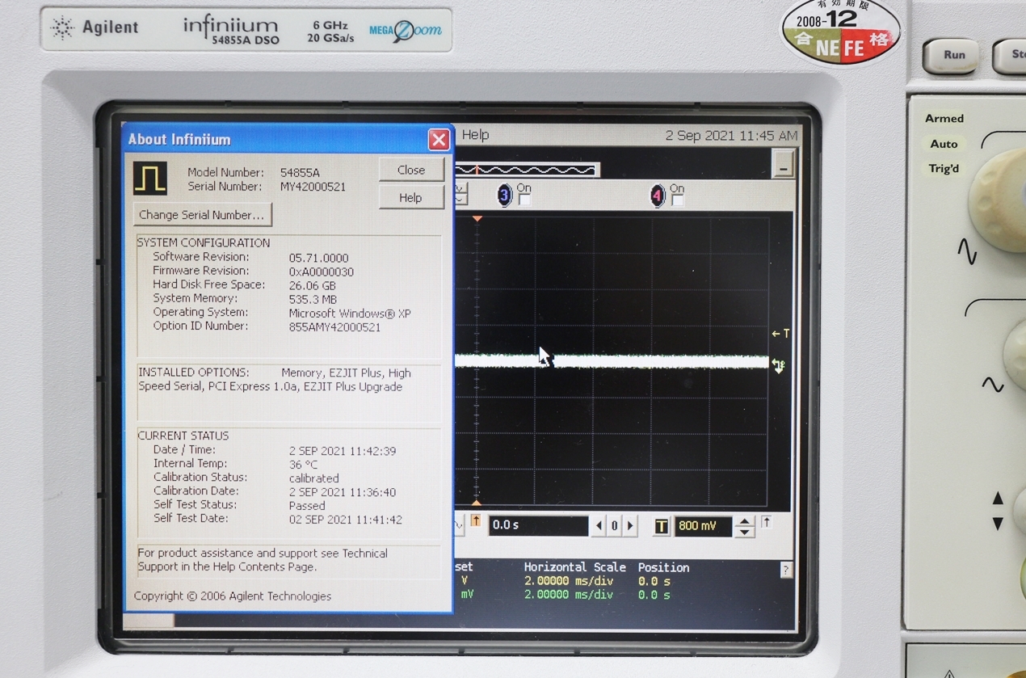Click the 0.0 s horizontal position field
Screen dimensions: 1026x678
(x=538, y=525)
